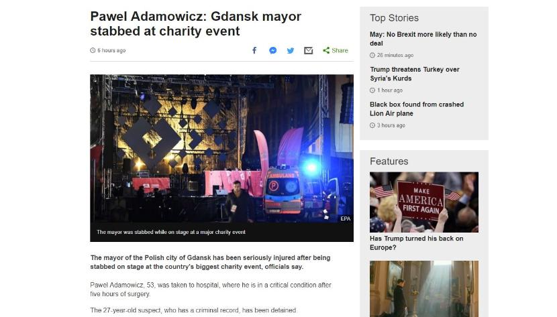Click clock icon next to 3 hours ago
Screen dimensions: 557x317
(x=372, y=125)
